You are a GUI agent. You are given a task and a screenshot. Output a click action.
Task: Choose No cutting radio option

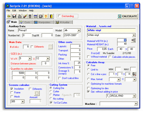51,98
